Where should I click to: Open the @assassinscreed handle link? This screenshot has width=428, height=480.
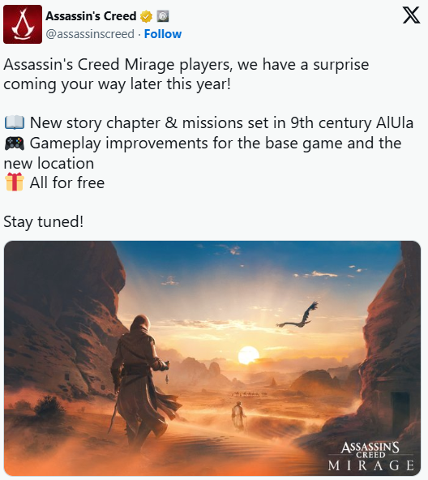pyautogui.click(x=90, y=34)
